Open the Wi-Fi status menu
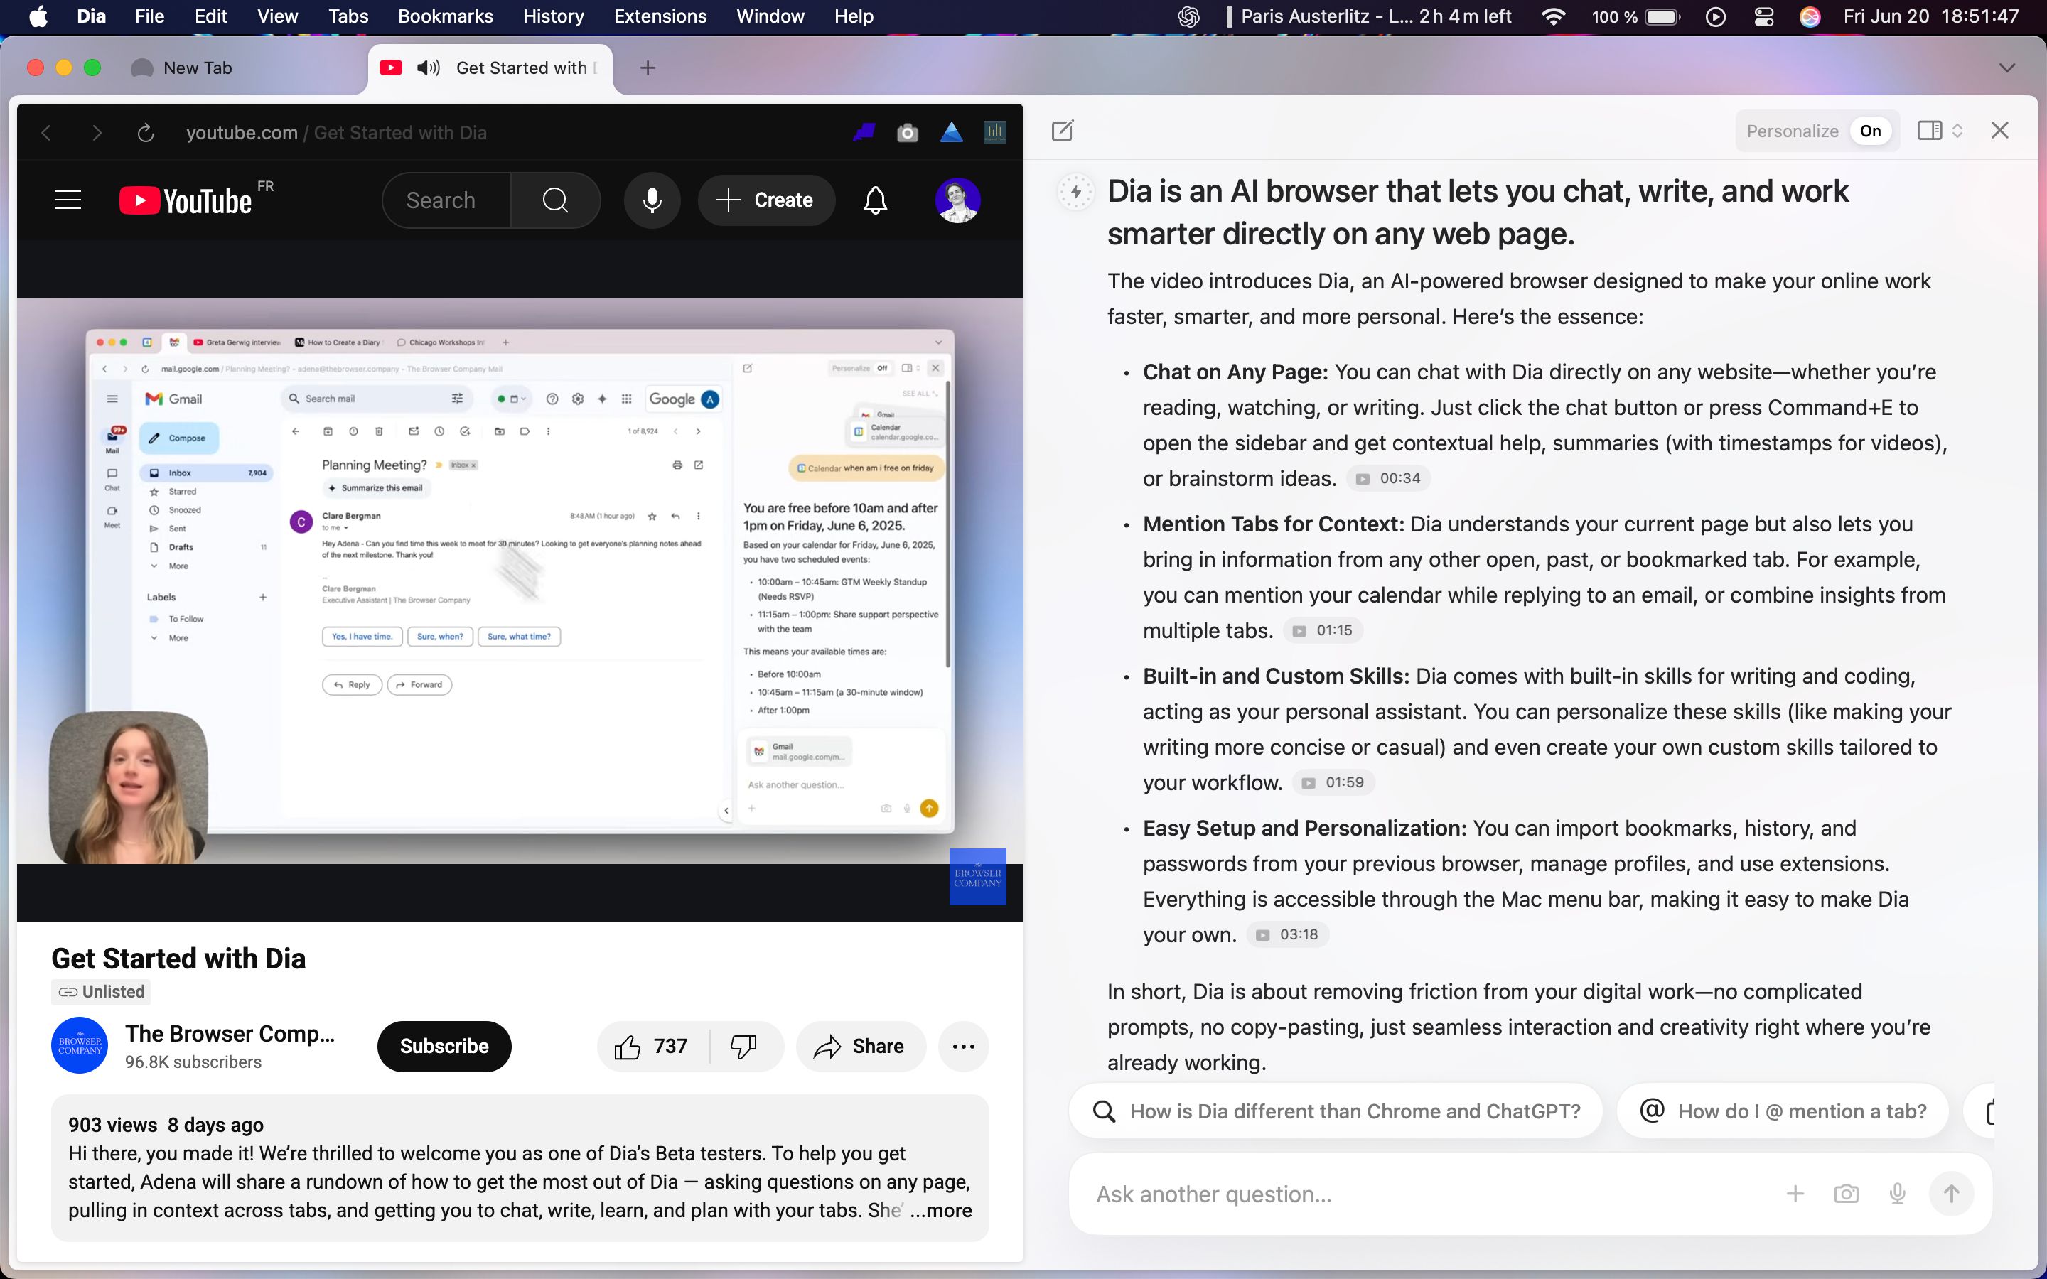The height and width of the screenshot is (1279, 2047). click(1553, 16)
